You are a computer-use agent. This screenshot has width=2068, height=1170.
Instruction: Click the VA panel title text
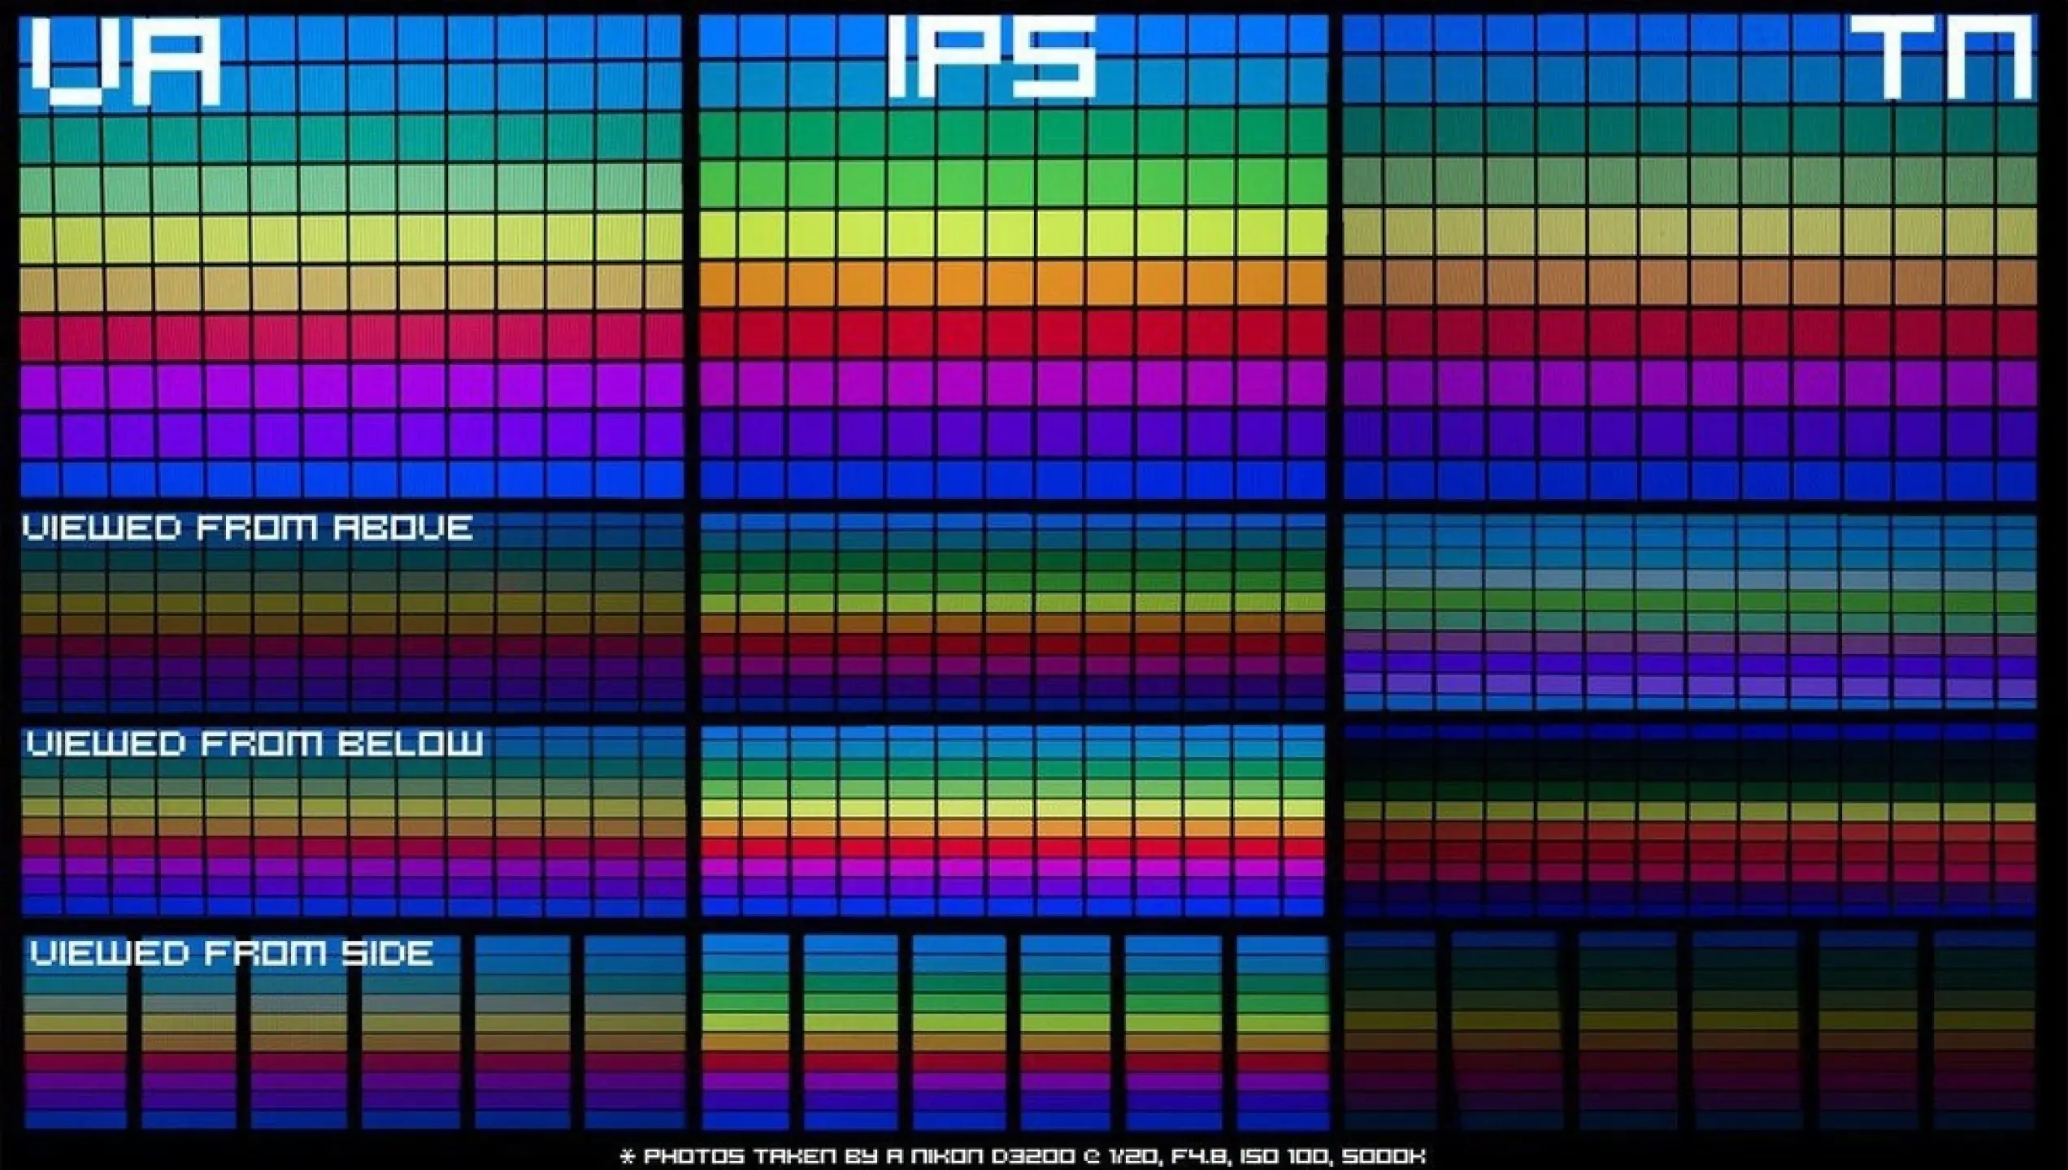(126, 63)
